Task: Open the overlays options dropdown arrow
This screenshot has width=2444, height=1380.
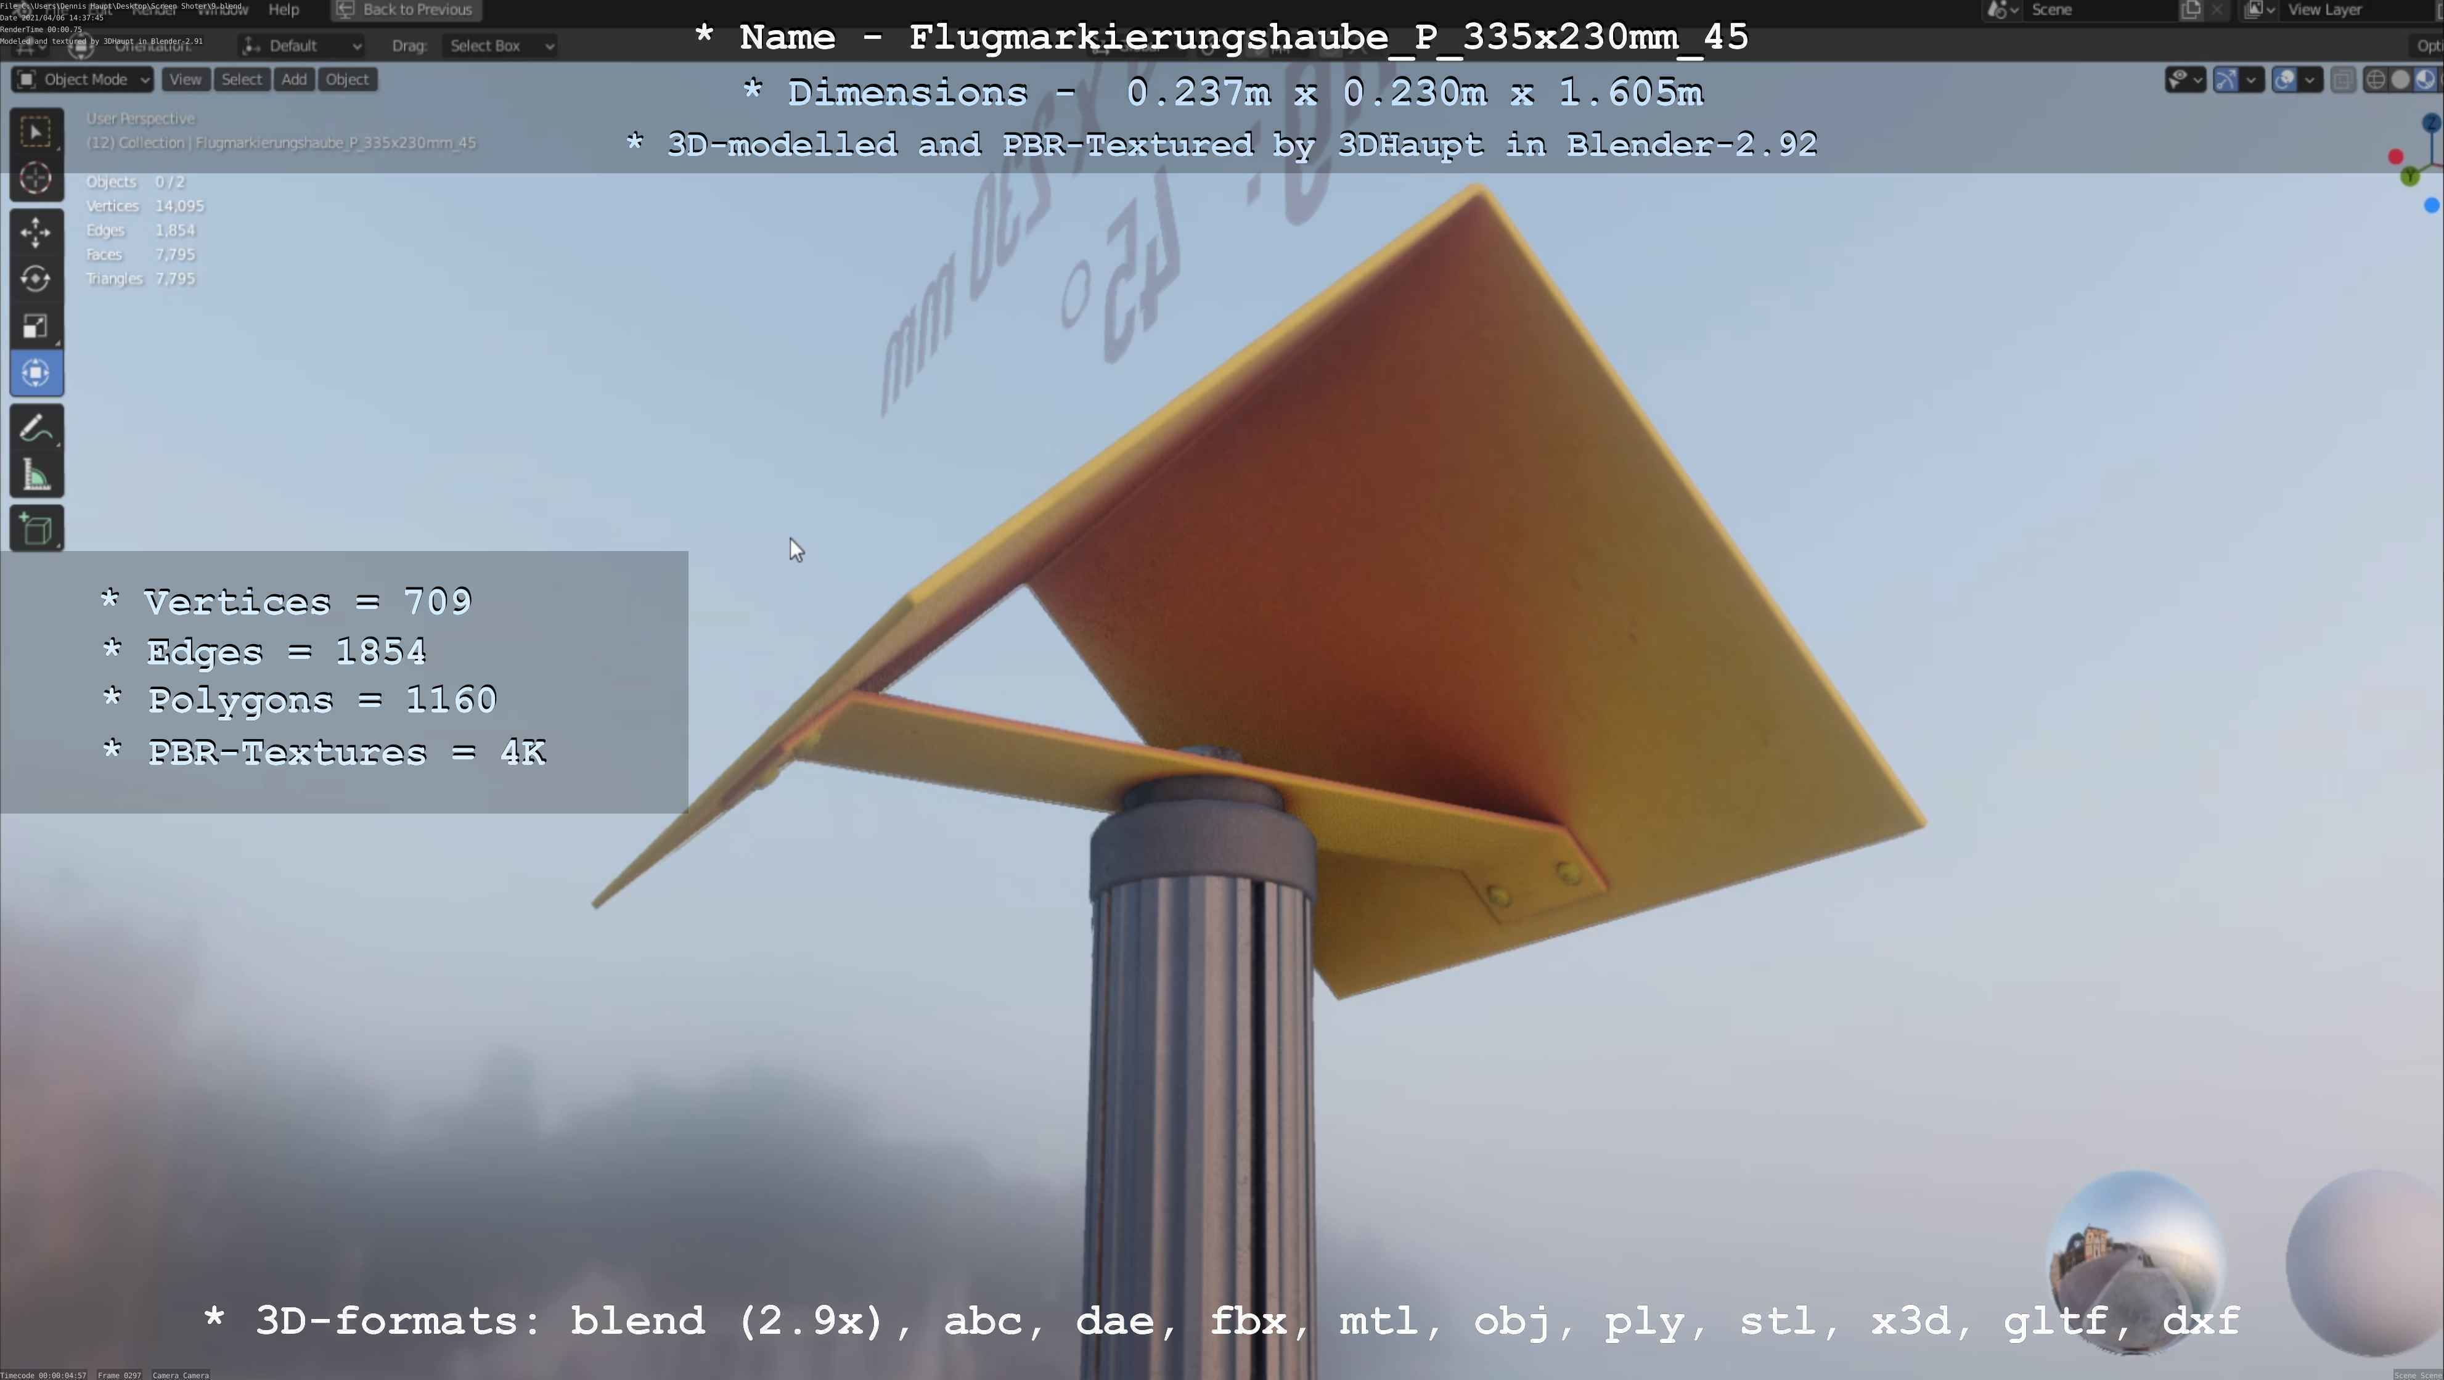Action: click(x=2310, y=80)
